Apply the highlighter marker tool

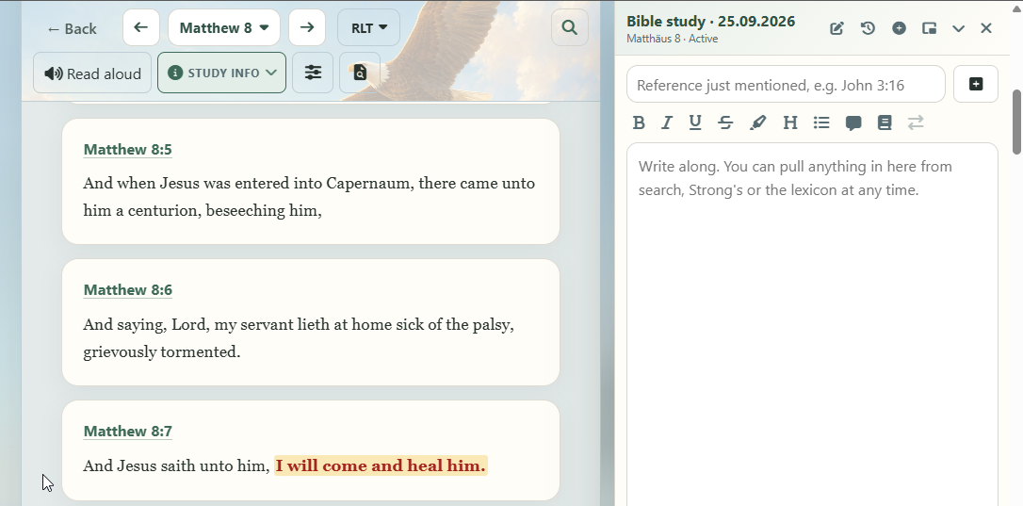tap(757, 122)
